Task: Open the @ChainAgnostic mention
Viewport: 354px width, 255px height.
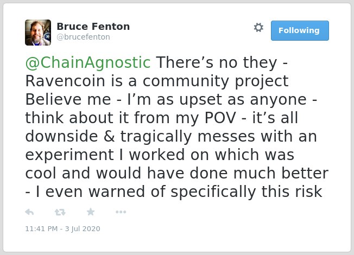Action: pyautogui.click(x=88, y=62)
